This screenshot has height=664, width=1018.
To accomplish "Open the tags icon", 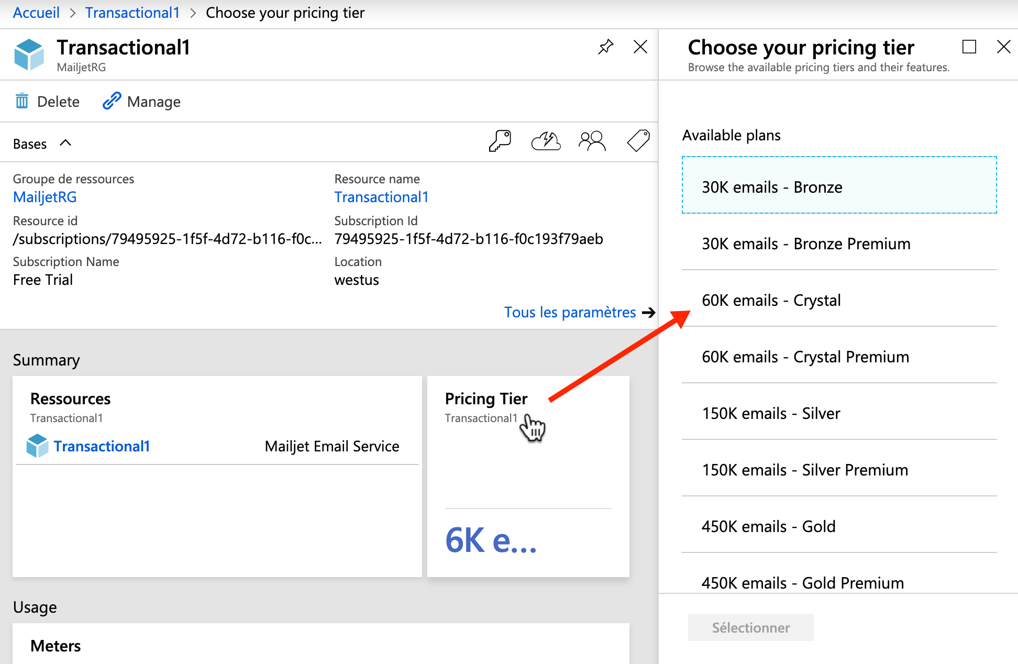I will point(638,141).
